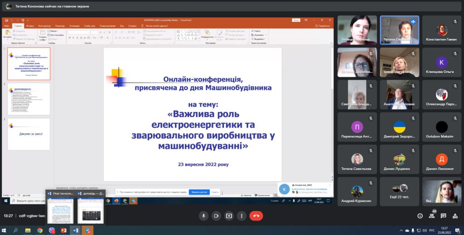Screen dimensions: 464x235
Task: Turn off camera in Meet controls
Action: (216, 216)
